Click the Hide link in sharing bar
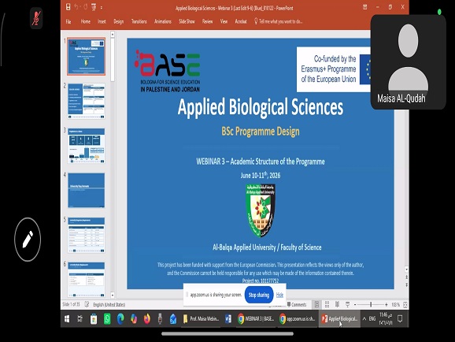The width and height of the screenshot is (455, 342). pos(279,295)
